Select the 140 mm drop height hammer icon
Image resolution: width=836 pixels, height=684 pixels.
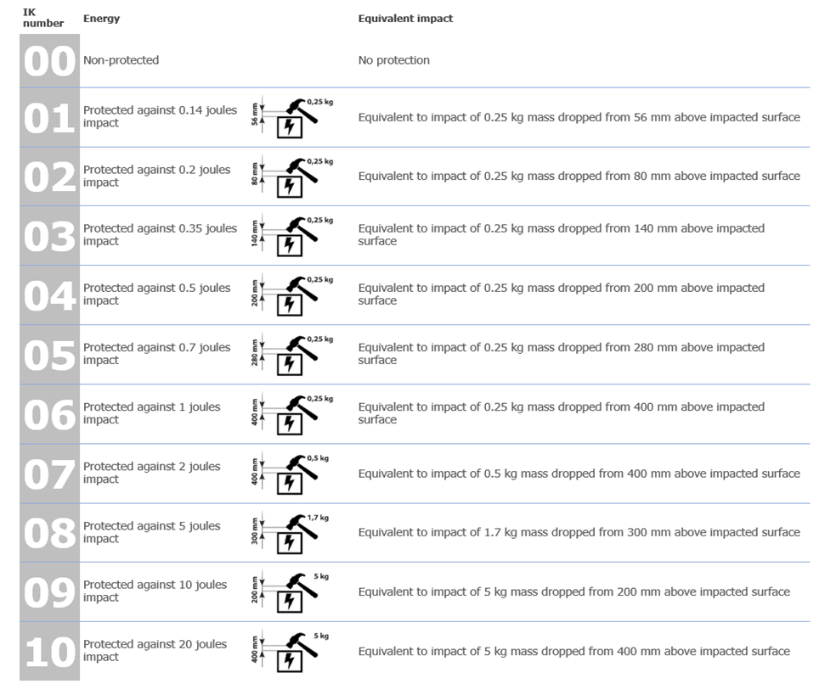coord(292,236)
